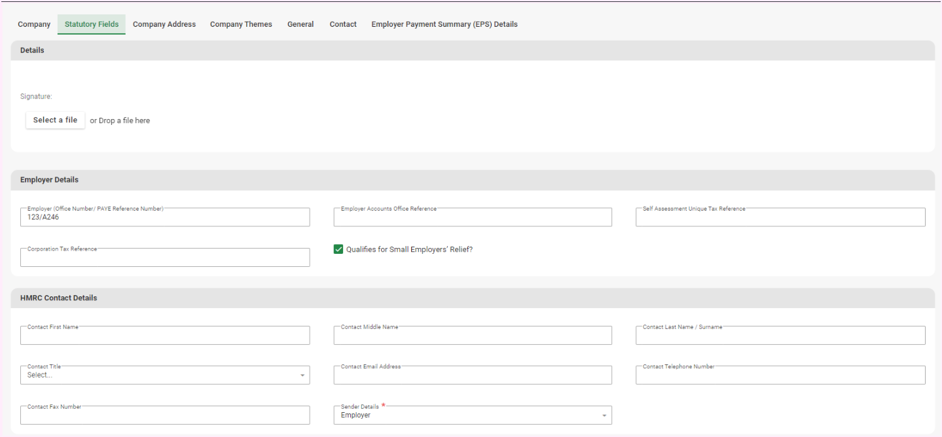
Task: Click the Contact Telephone Number field
Action: click(x=780, y=376)
